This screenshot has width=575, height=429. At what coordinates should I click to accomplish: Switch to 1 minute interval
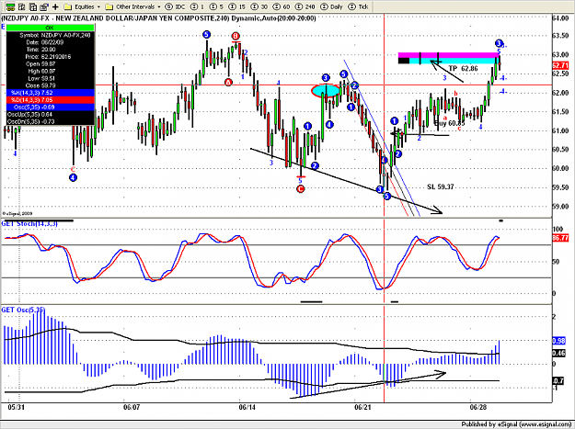coord(197,6)
